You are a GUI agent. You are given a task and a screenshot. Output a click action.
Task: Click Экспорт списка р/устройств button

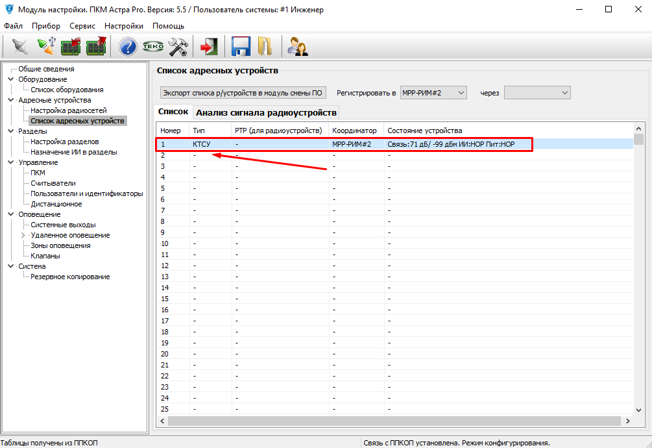243,93
